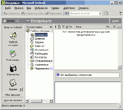Open the Контакты shortcut icon
This screenshot has height=110, width=123.
[x=13, y=68]
